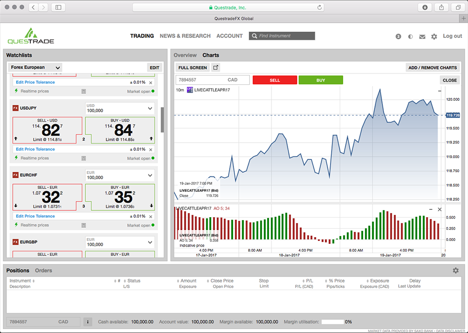Open a new Safari tab
This screenshot has height=333, width=468.
pos(463,18)
